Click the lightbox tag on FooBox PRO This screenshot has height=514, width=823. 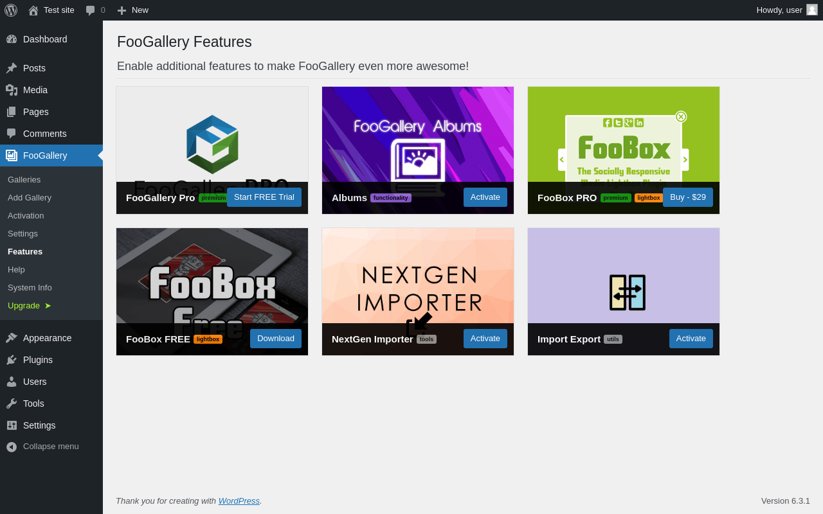coord(649,198)
